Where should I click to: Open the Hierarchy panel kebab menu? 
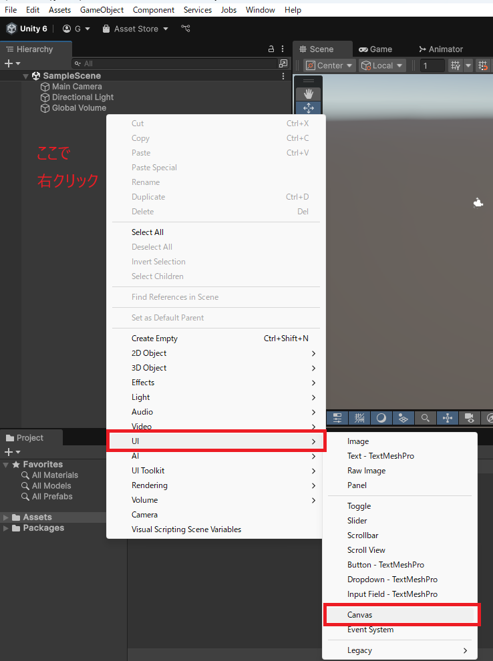click(x=283, y=49)
